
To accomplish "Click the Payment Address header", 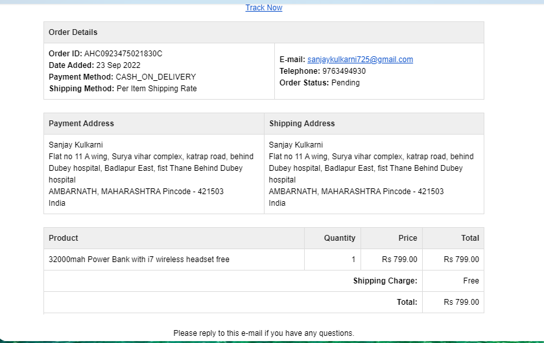I will click(81, 124).
